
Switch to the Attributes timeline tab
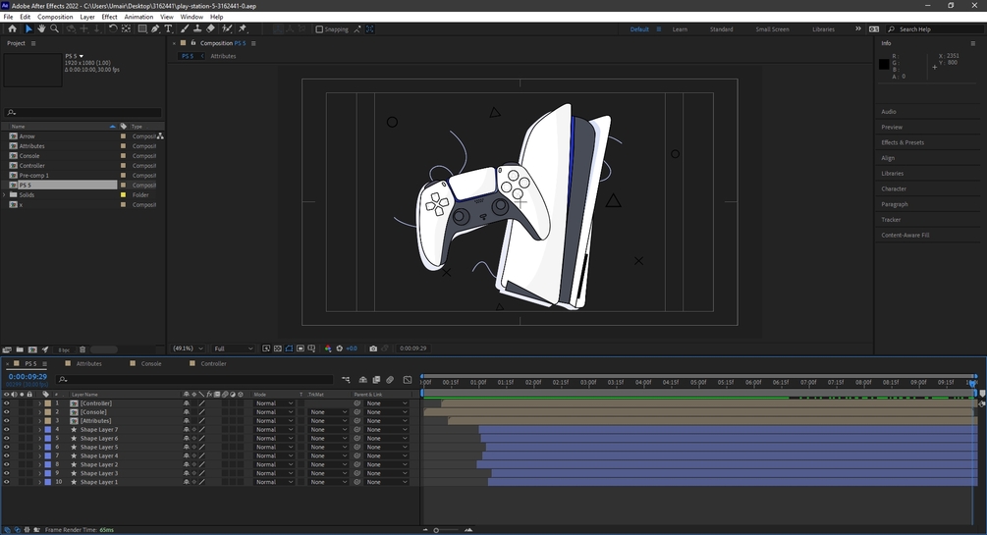[89, 363]
